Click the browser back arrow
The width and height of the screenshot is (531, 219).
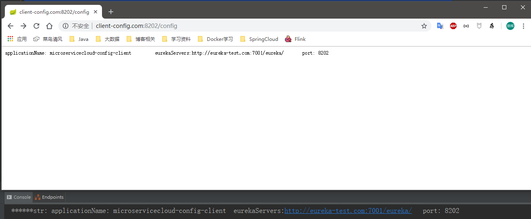click(11, 26)
